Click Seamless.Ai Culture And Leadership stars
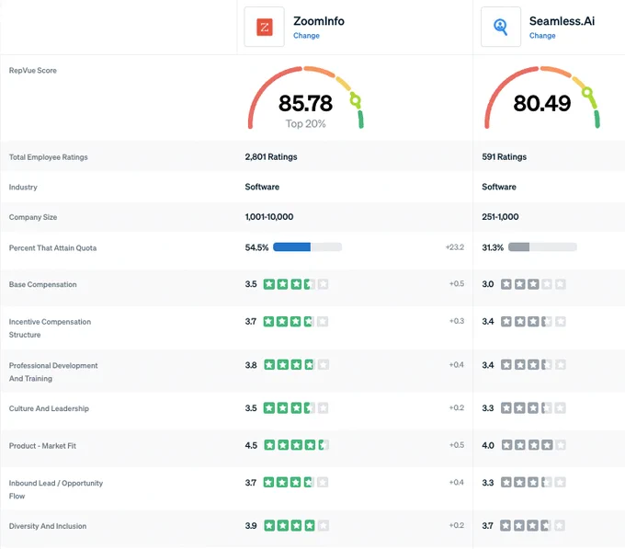Screen dimensions: 625x549 [x=533, y=408]
